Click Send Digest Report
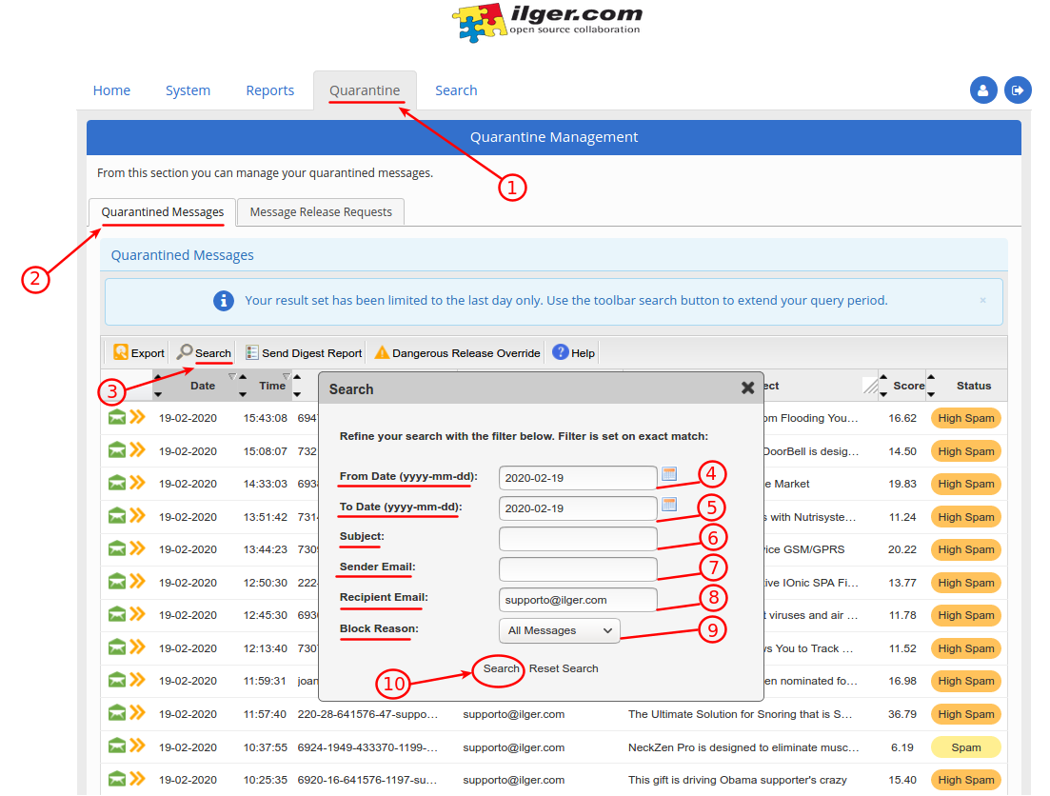The width and height of the screenshot is (1050, 796). (x=304, y=352)
